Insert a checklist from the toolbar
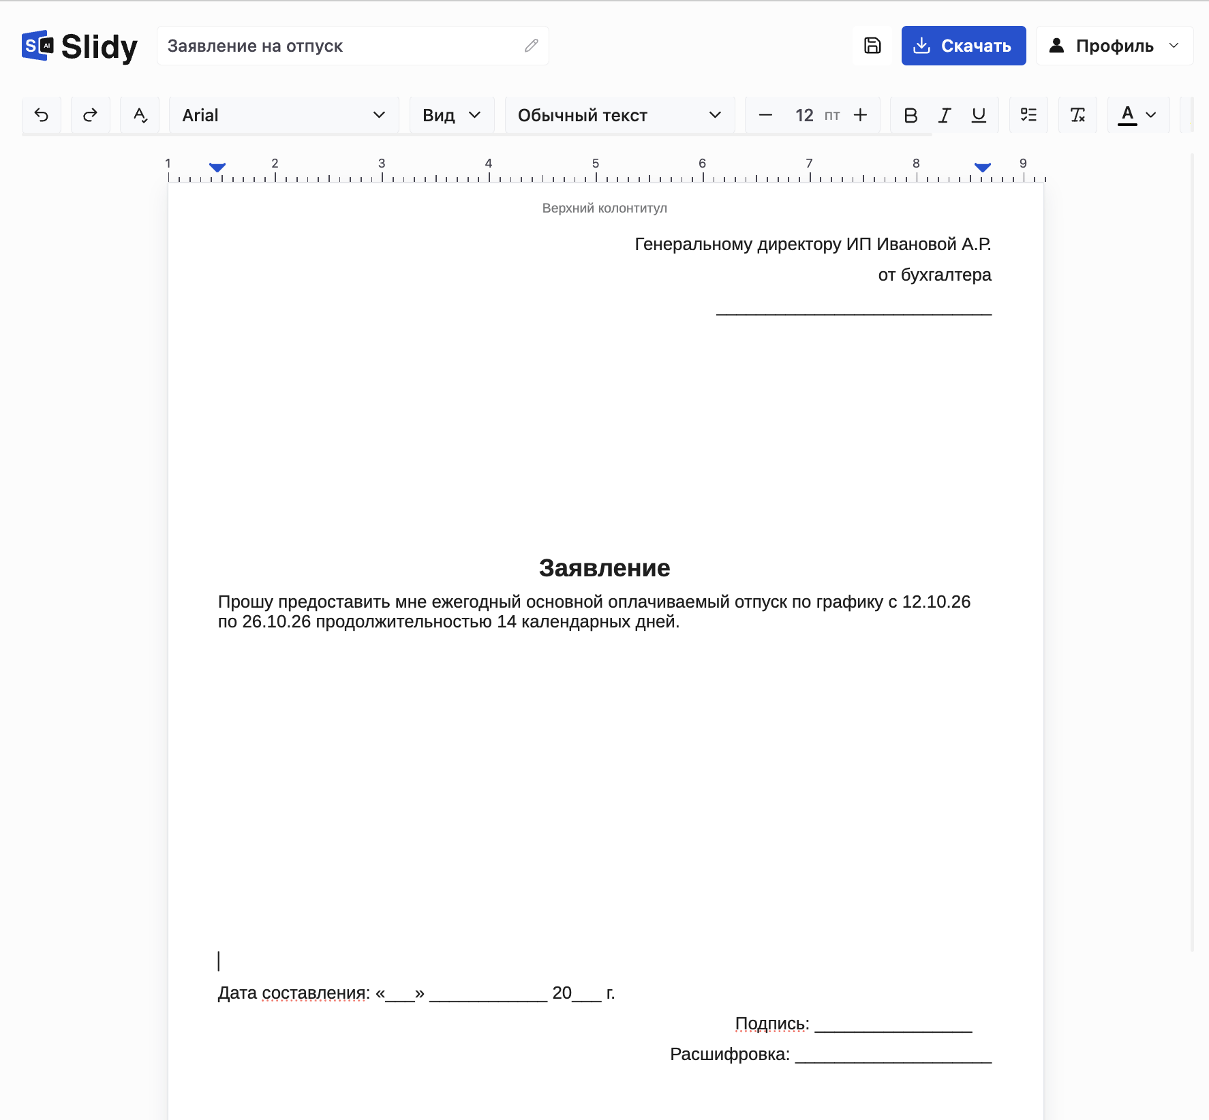Screen dimensions: 1209x1120 1028,115
